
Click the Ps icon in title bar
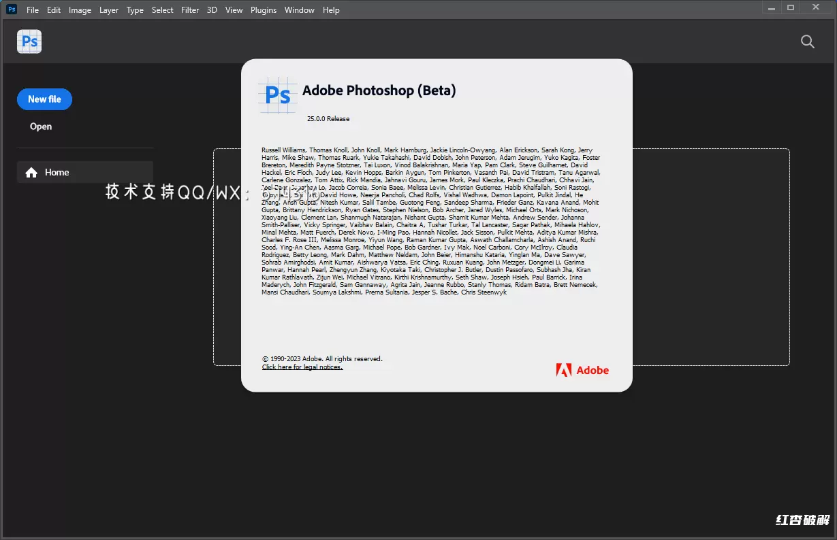[x=12, y=9]
